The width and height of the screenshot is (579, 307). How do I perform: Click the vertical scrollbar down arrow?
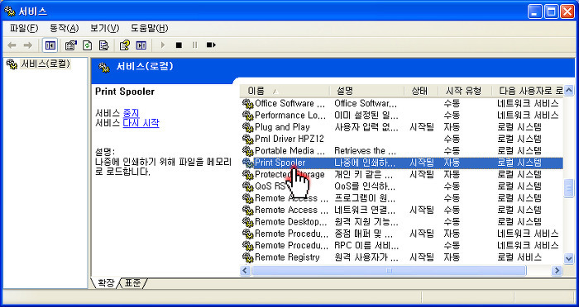pyautogui.click(x=569, y=259)
